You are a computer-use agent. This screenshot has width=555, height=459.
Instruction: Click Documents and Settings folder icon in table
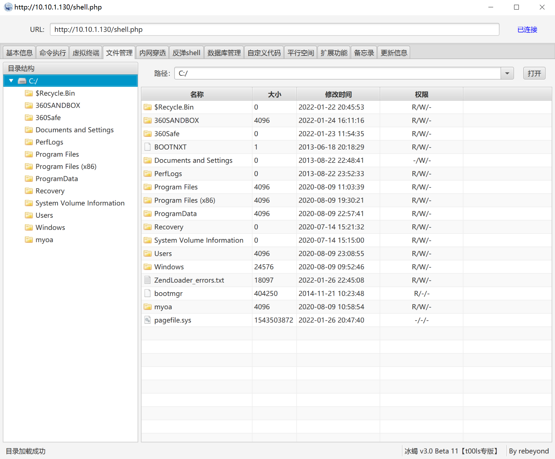click(x=147, y=160)
